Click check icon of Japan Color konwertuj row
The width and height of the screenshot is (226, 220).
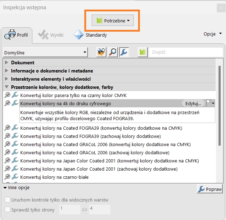(7, 161)
